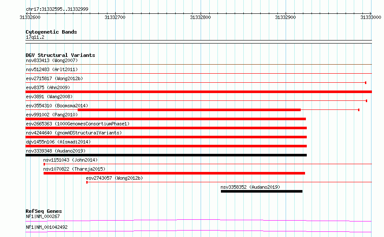The height and width of the screenshot is (237, 384).
Task: Click the RefSeq Genes track title
Action: click(x=44, y=211)
